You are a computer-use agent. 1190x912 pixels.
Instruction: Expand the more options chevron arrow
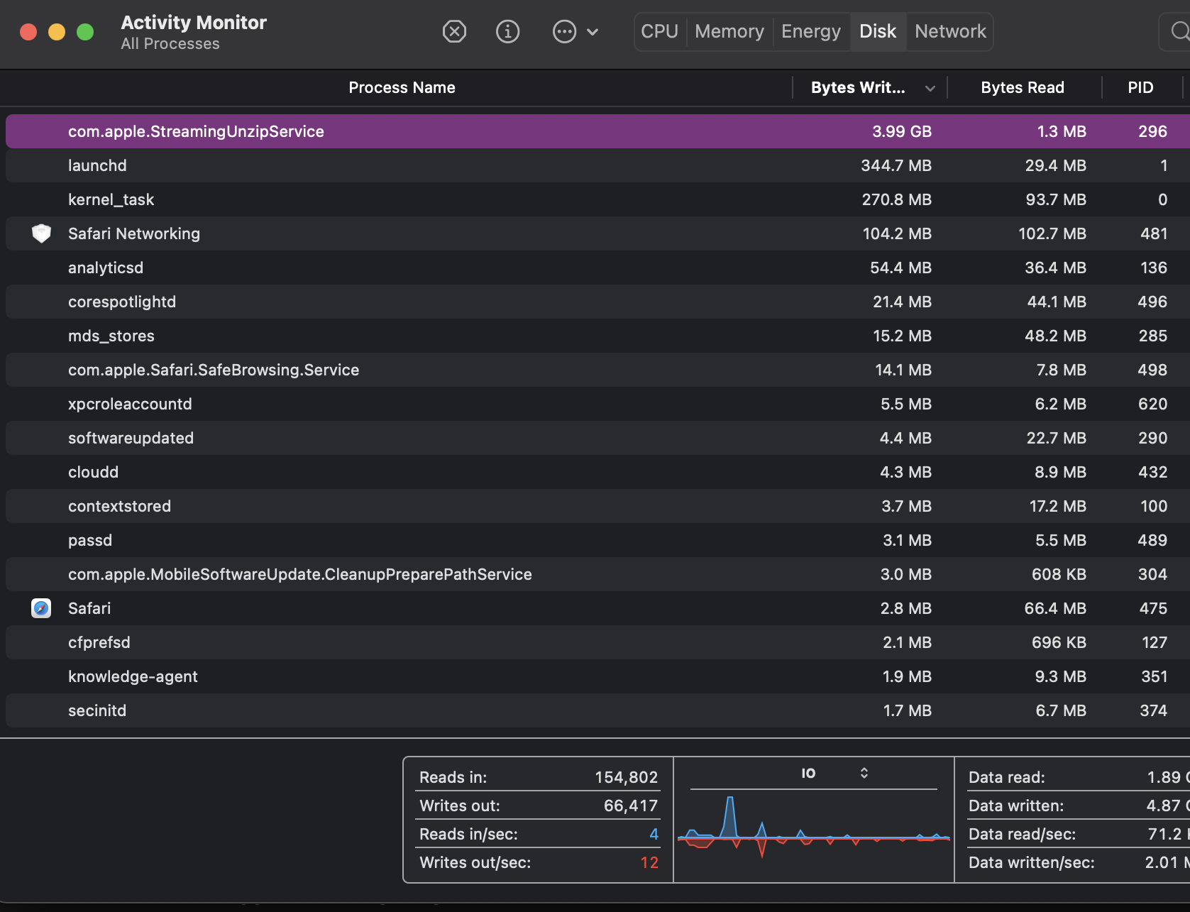point(593,31)
